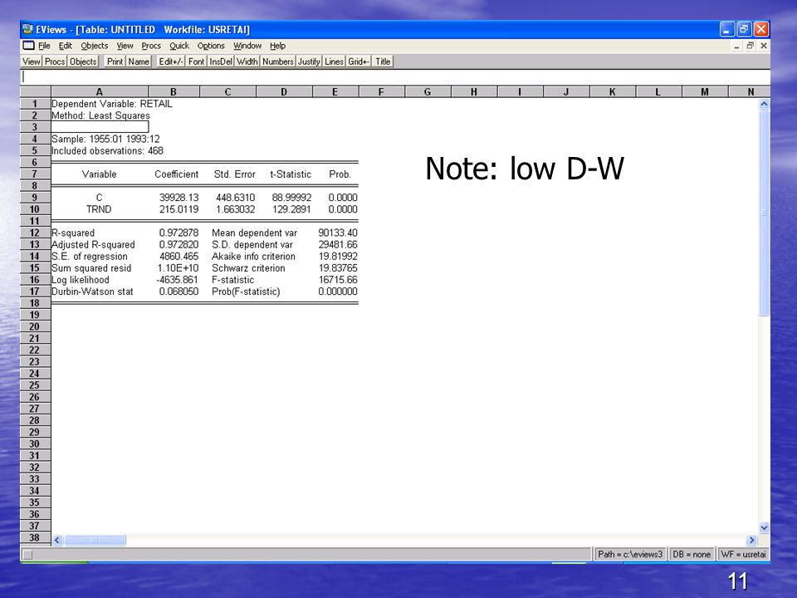The width and height of the screenshot is (797, 598).
Task: Click the View toolbar button
Action: pos(31,61)
